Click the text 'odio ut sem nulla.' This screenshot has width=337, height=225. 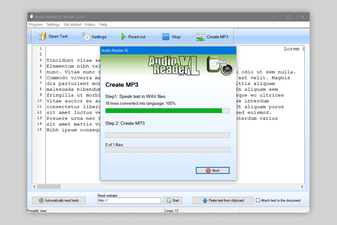[x=269, y=72]
